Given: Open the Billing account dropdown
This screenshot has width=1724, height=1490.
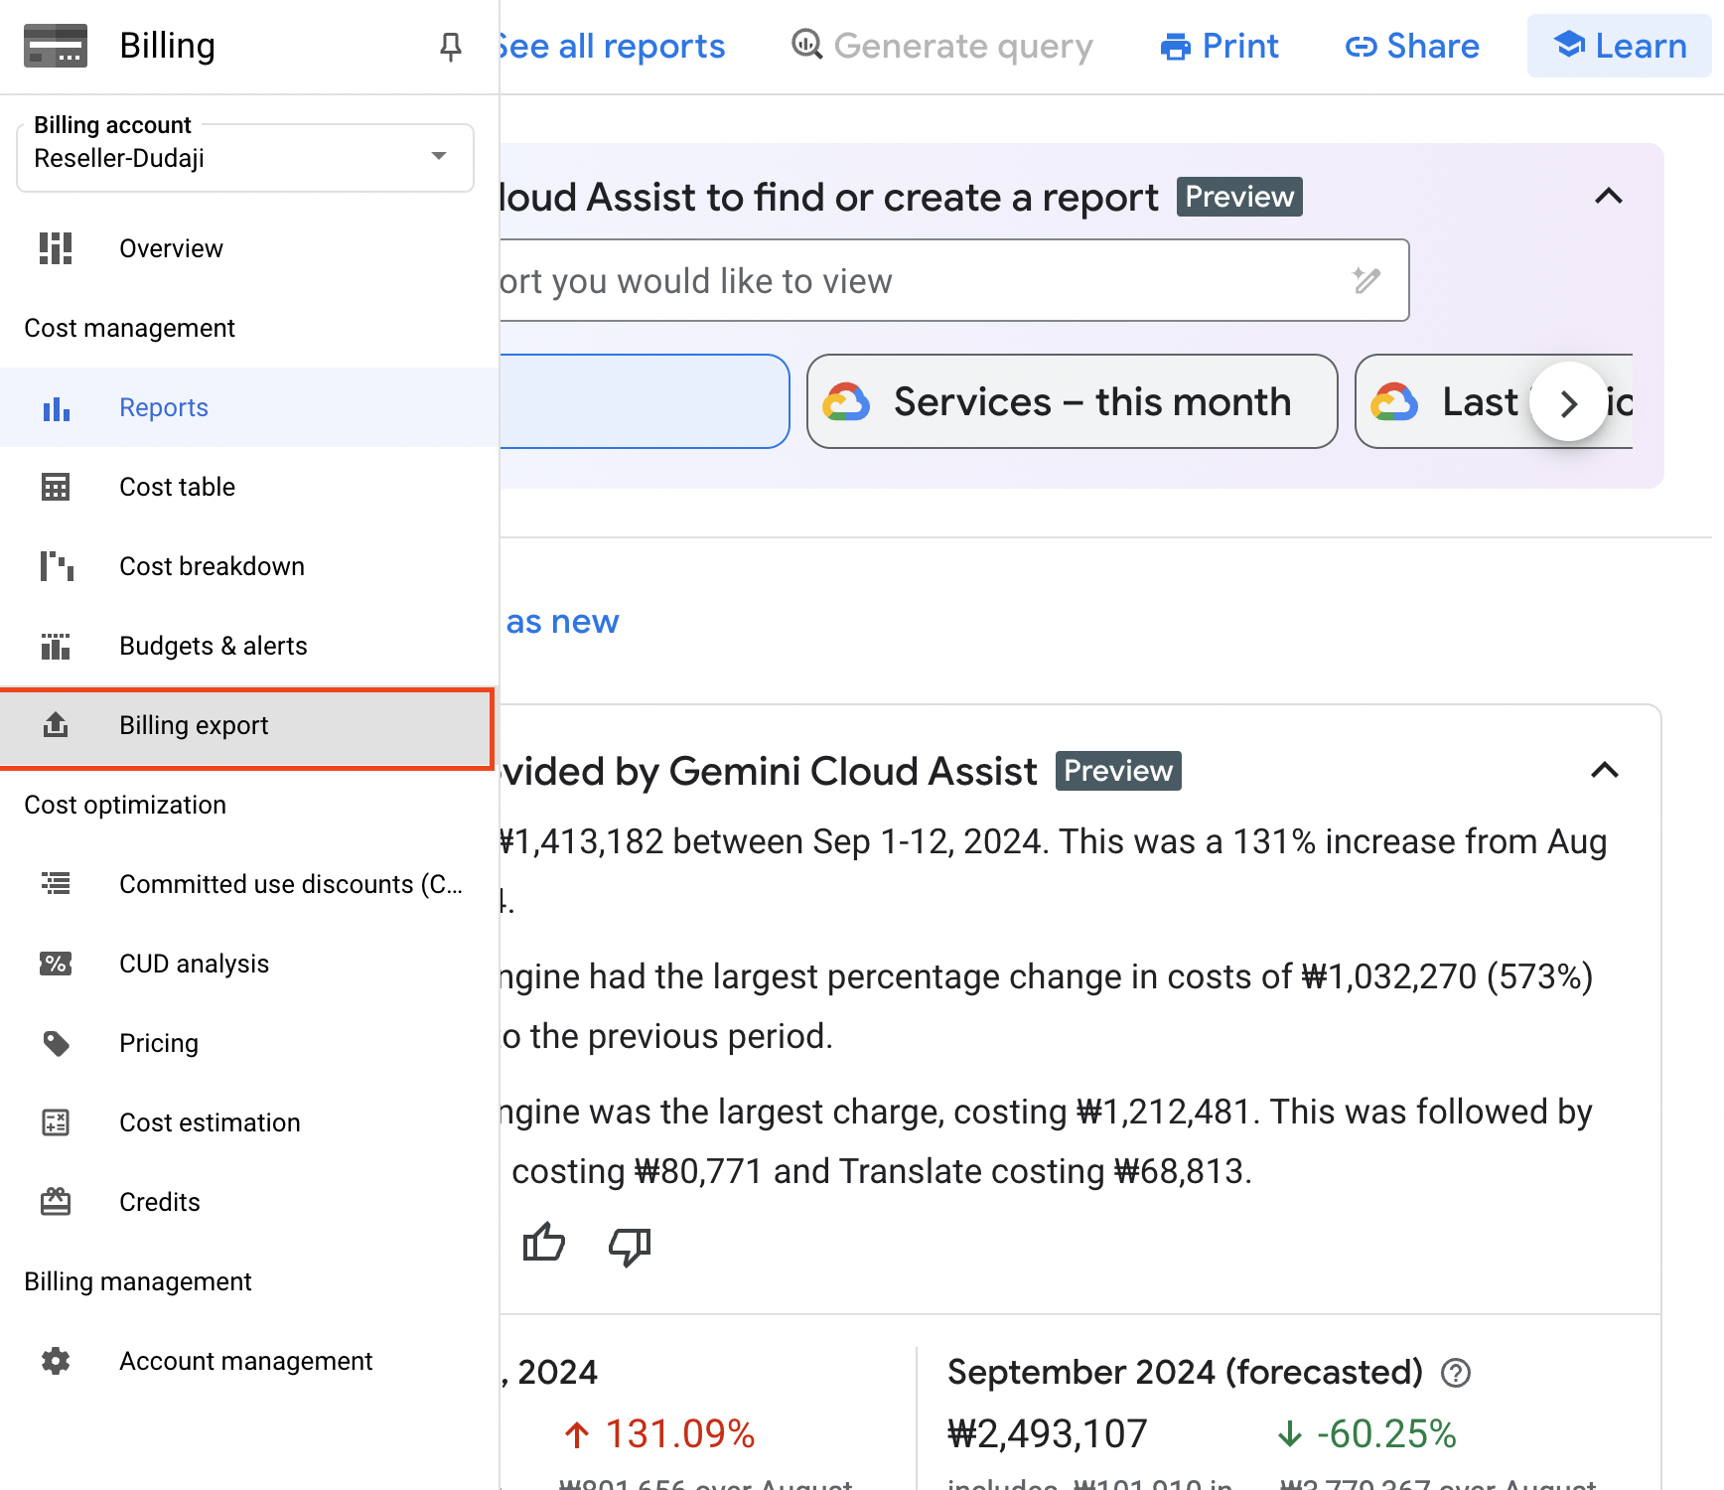Looking at the screenshot, I should coord(245,157).
